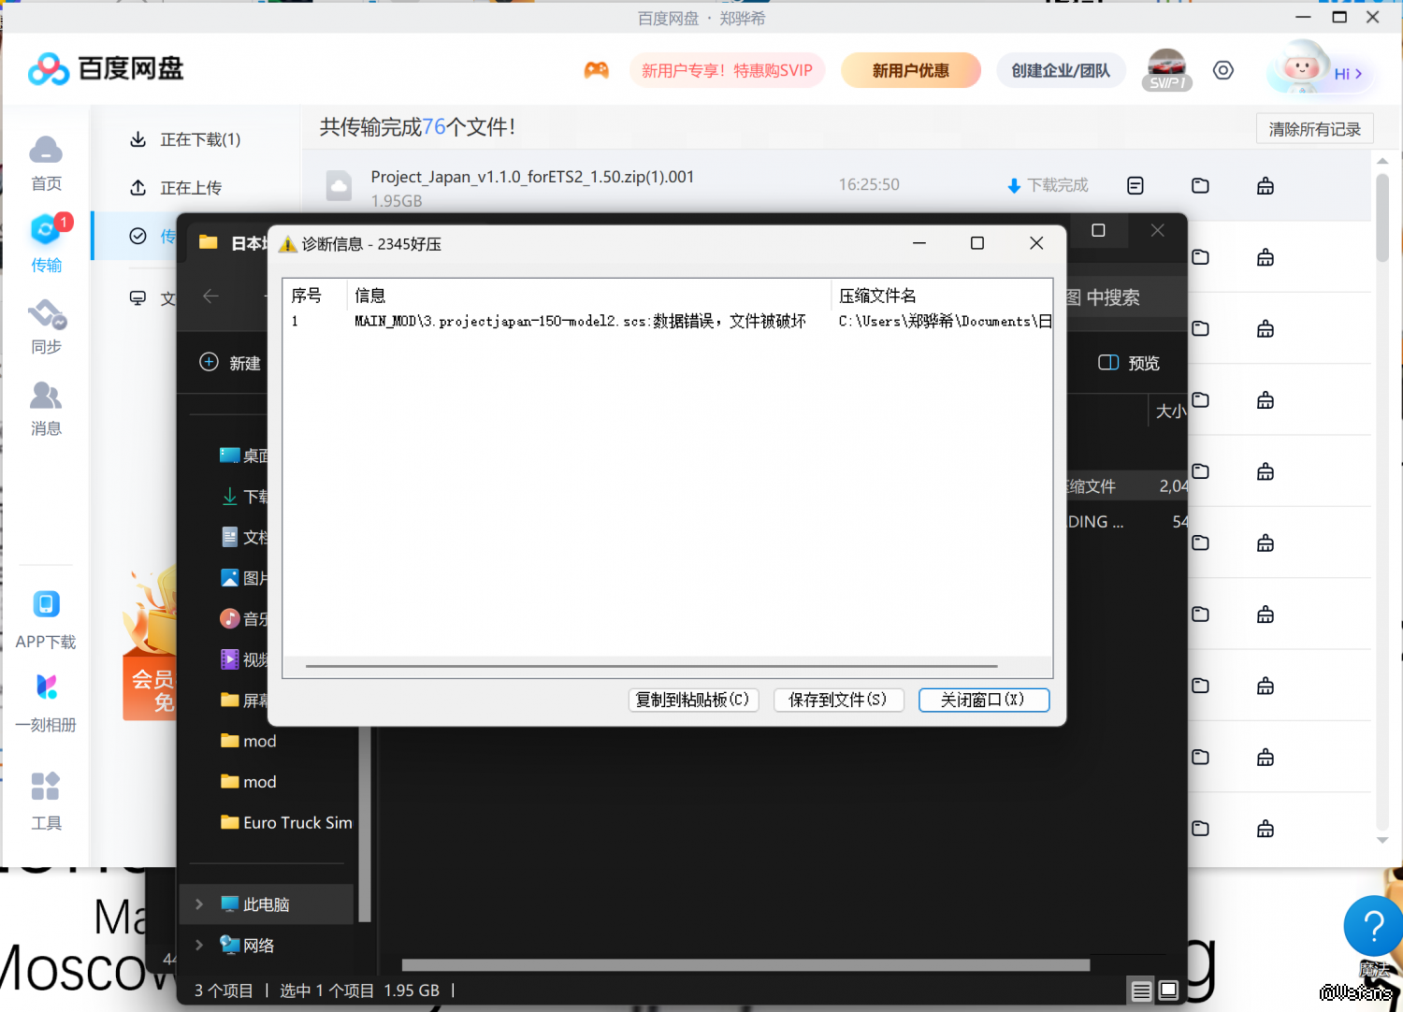Go to 首页 home in sidebar
This screenshot has width=1403, height=1012.
(x=46, y=163)
